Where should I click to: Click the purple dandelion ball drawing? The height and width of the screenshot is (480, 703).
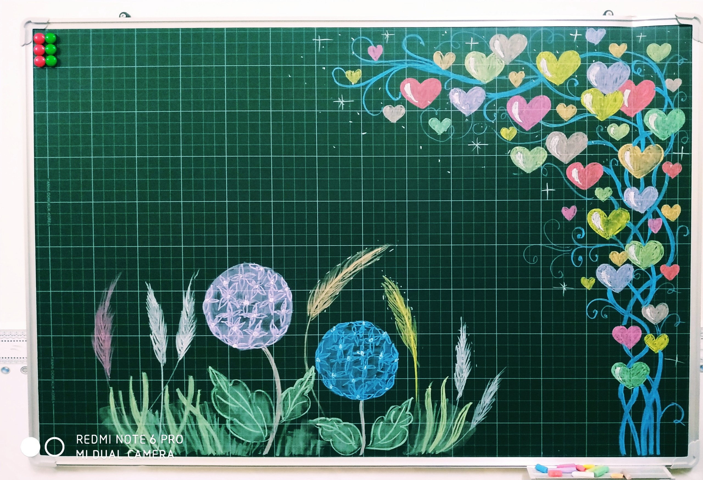click(x=248, y=306)
